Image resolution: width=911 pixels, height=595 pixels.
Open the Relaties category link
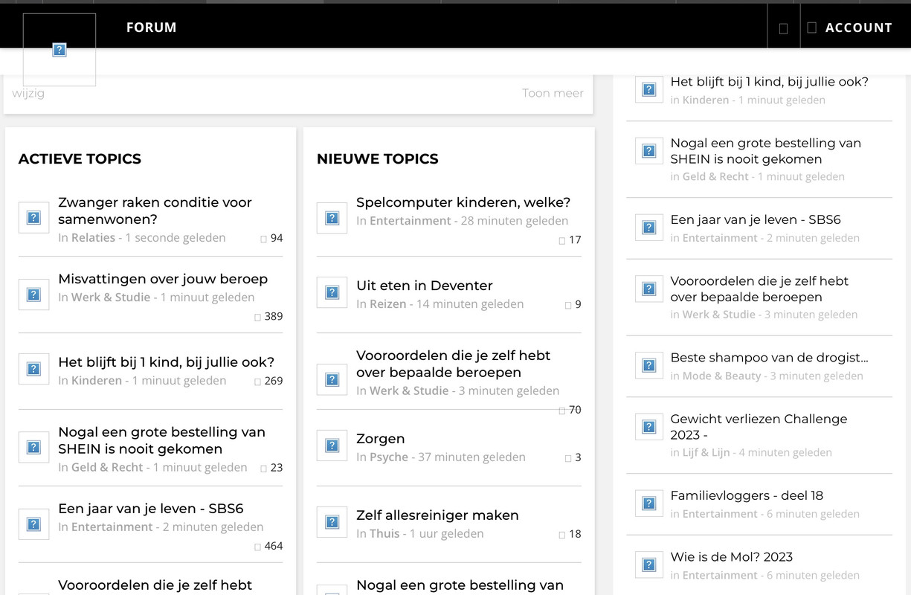coord(93,238)
